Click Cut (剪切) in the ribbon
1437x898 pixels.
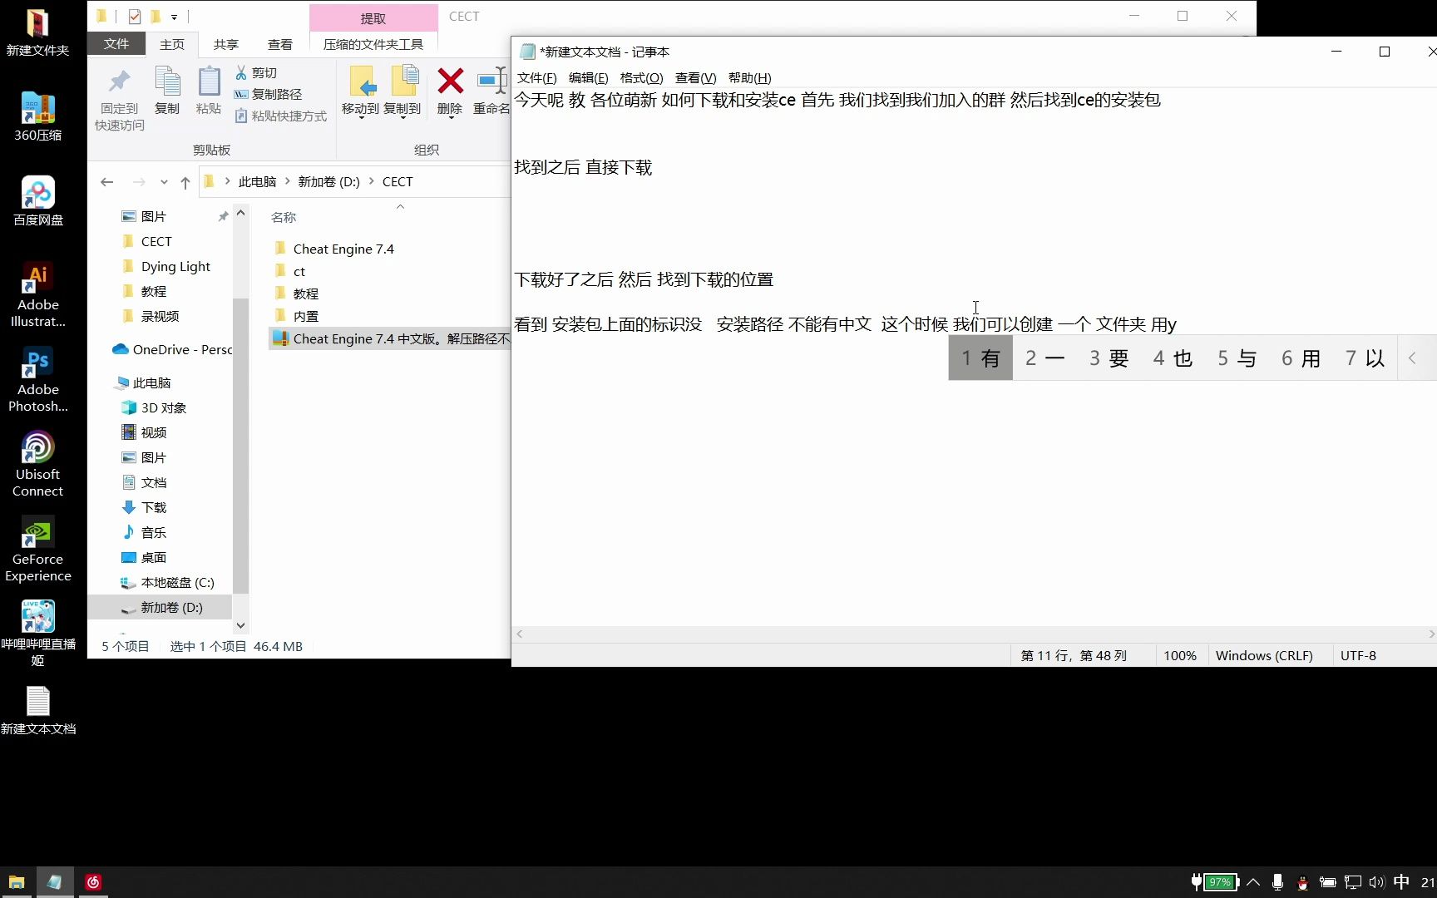click(256, 73)
